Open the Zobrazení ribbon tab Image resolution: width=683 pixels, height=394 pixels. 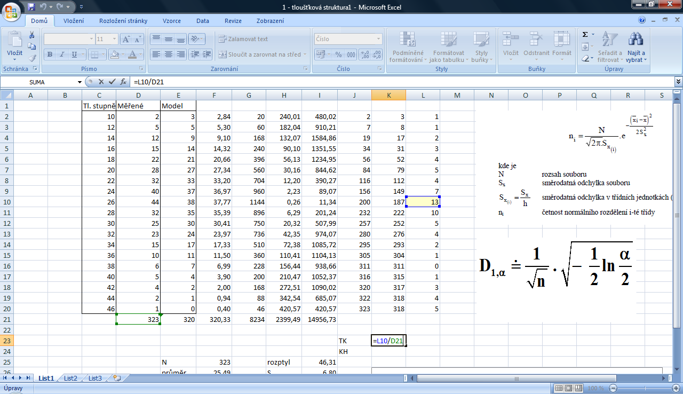(x=270, y=21)
